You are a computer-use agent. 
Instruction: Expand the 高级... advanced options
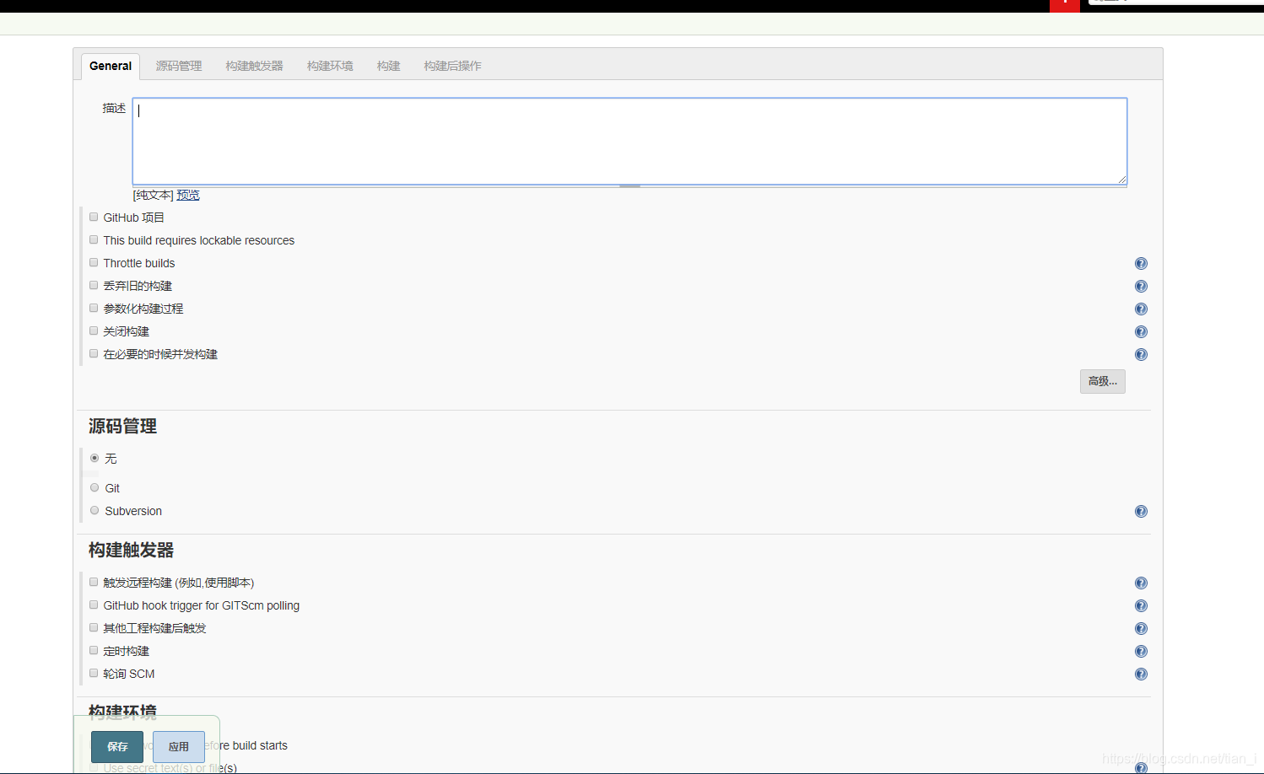click(x=1103, y=381)
